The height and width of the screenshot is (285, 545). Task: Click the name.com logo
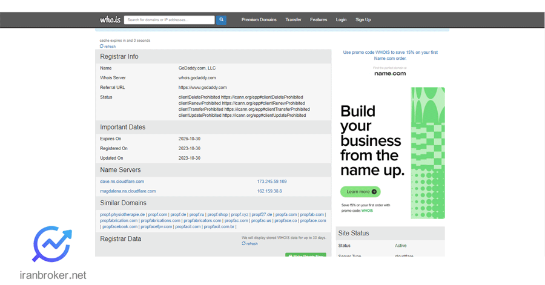pyautogui.click(x=390, y=73)
